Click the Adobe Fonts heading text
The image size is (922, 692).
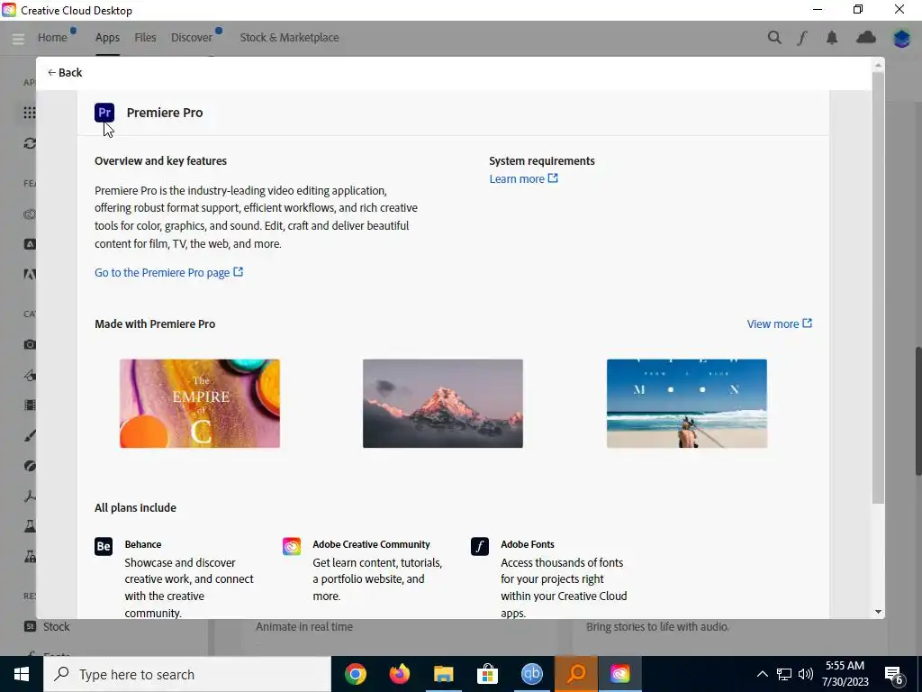pyautogui.click(x=528, y=544)
